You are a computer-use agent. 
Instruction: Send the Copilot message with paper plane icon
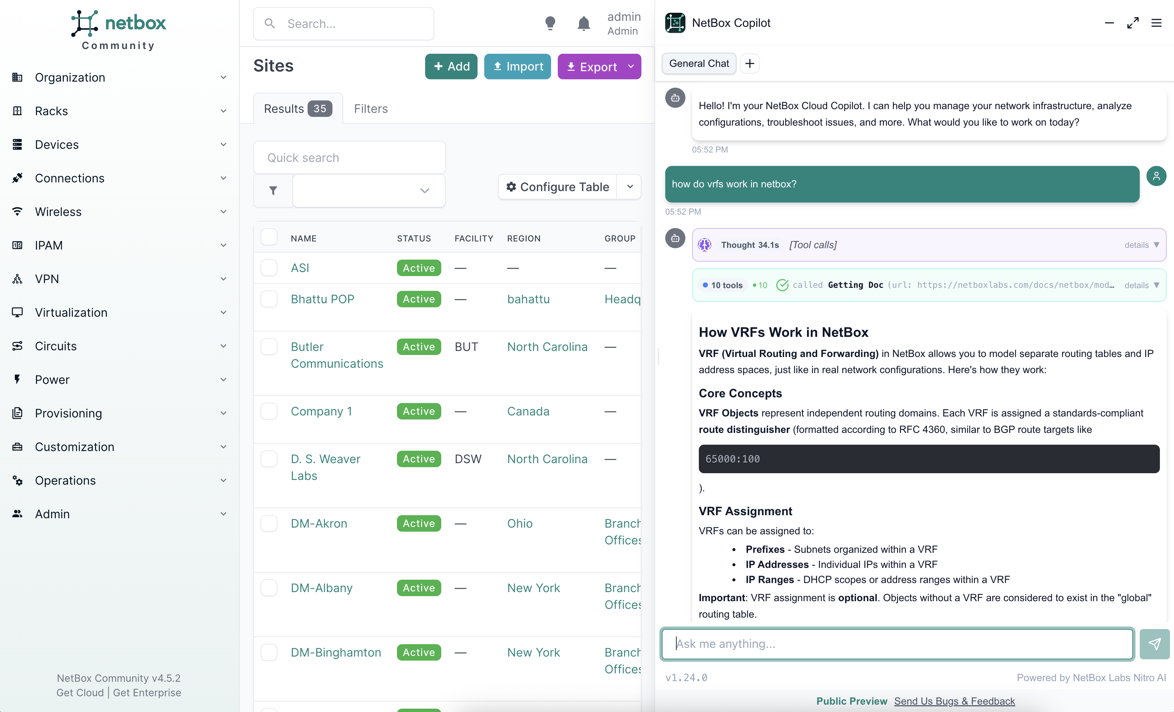tap(1154, 644)
